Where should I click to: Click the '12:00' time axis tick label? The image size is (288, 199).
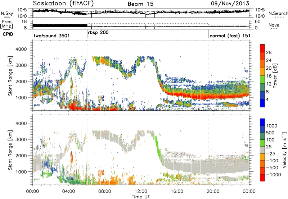141,191
